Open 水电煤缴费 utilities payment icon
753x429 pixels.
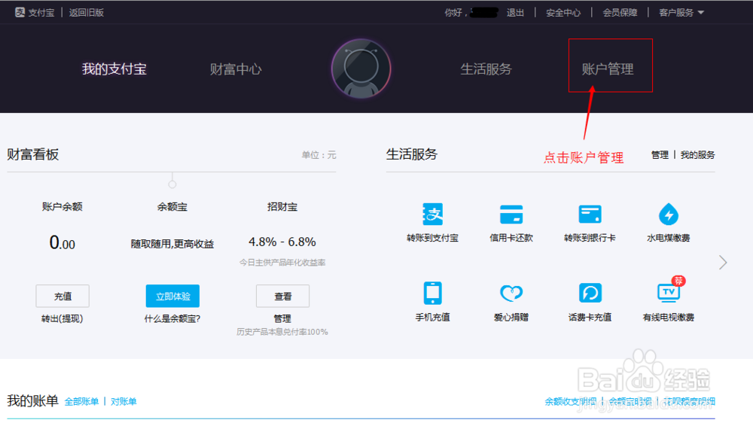[668, 214]
